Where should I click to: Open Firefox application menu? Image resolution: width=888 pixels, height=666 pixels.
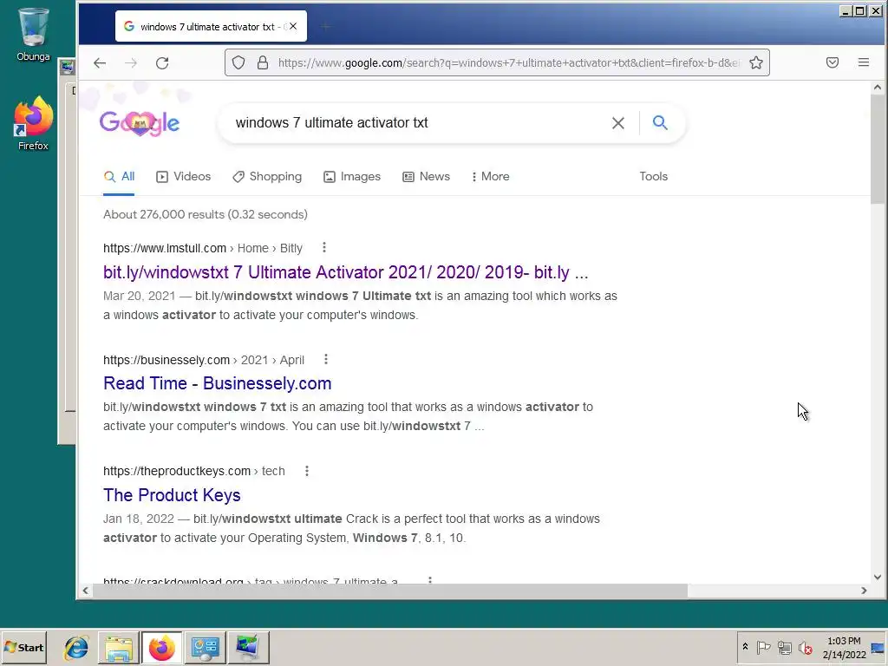tap(864, 62)
